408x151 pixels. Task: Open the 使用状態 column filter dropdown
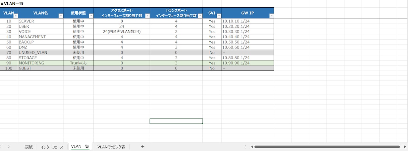[91, 16]
